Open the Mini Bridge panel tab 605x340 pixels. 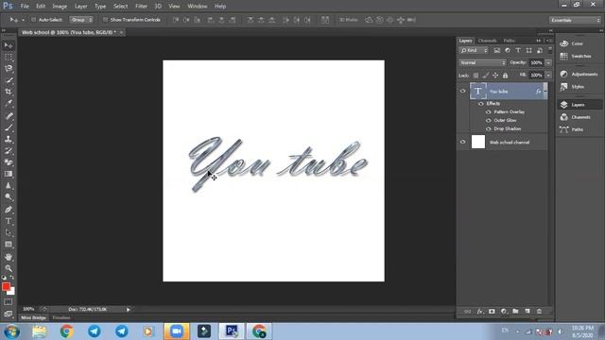point(34,317)
